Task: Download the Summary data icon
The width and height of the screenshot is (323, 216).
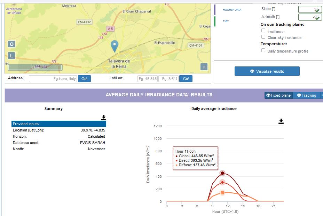Action: pyautogui.click(x=103, y=117)
